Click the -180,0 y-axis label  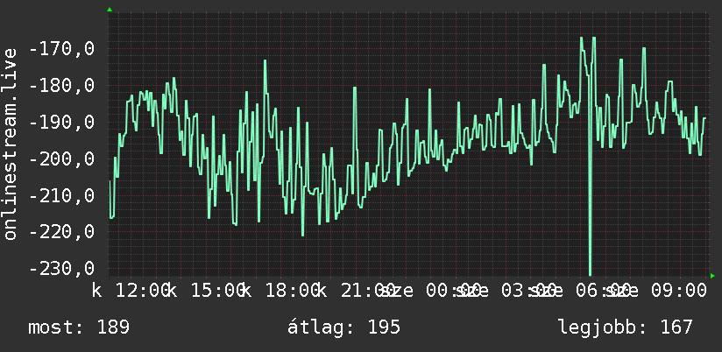(61, 85)
